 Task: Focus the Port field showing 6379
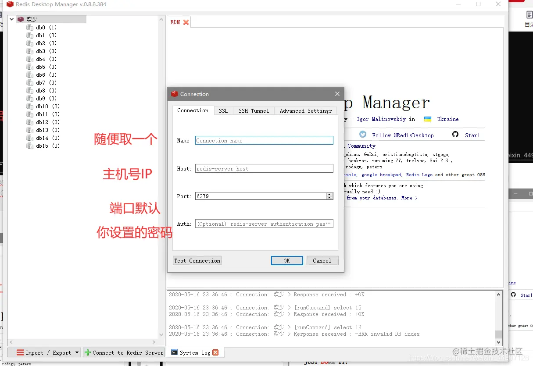point(261,196)
